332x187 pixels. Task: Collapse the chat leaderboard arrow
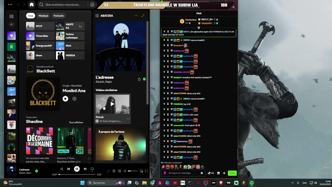point(199,28)
